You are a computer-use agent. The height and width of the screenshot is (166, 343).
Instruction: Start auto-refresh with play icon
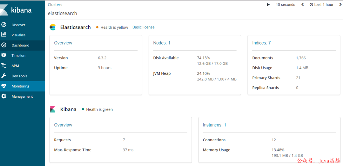(x=268, y=4)
